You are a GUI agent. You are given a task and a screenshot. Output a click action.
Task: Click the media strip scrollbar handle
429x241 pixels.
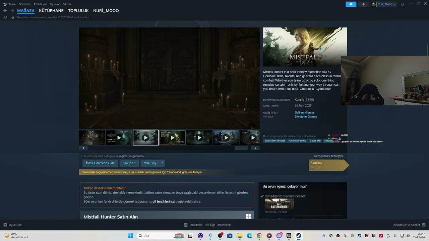[241, 148]
